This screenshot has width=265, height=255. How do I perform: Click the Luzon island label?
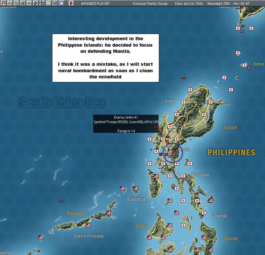230,127
